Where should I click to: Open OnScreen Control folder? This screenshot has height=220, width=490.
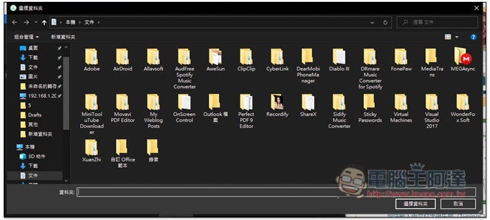click(184, 108)
